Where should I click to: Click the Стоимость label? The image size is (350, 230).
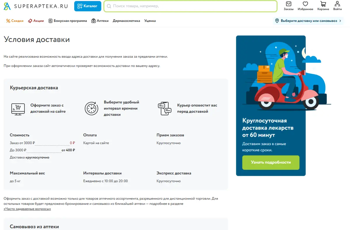(x=20, y=135)
